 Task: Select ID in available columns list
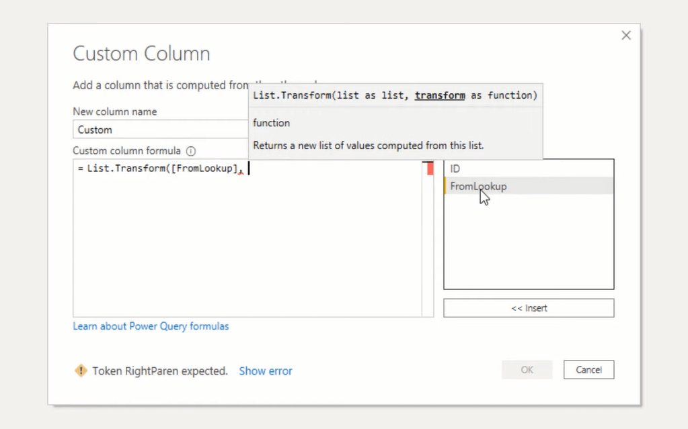tap(529, 169)
